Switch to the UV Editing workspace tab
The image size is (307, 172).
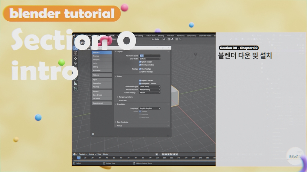pyautogui.click(x=139, y=36)
